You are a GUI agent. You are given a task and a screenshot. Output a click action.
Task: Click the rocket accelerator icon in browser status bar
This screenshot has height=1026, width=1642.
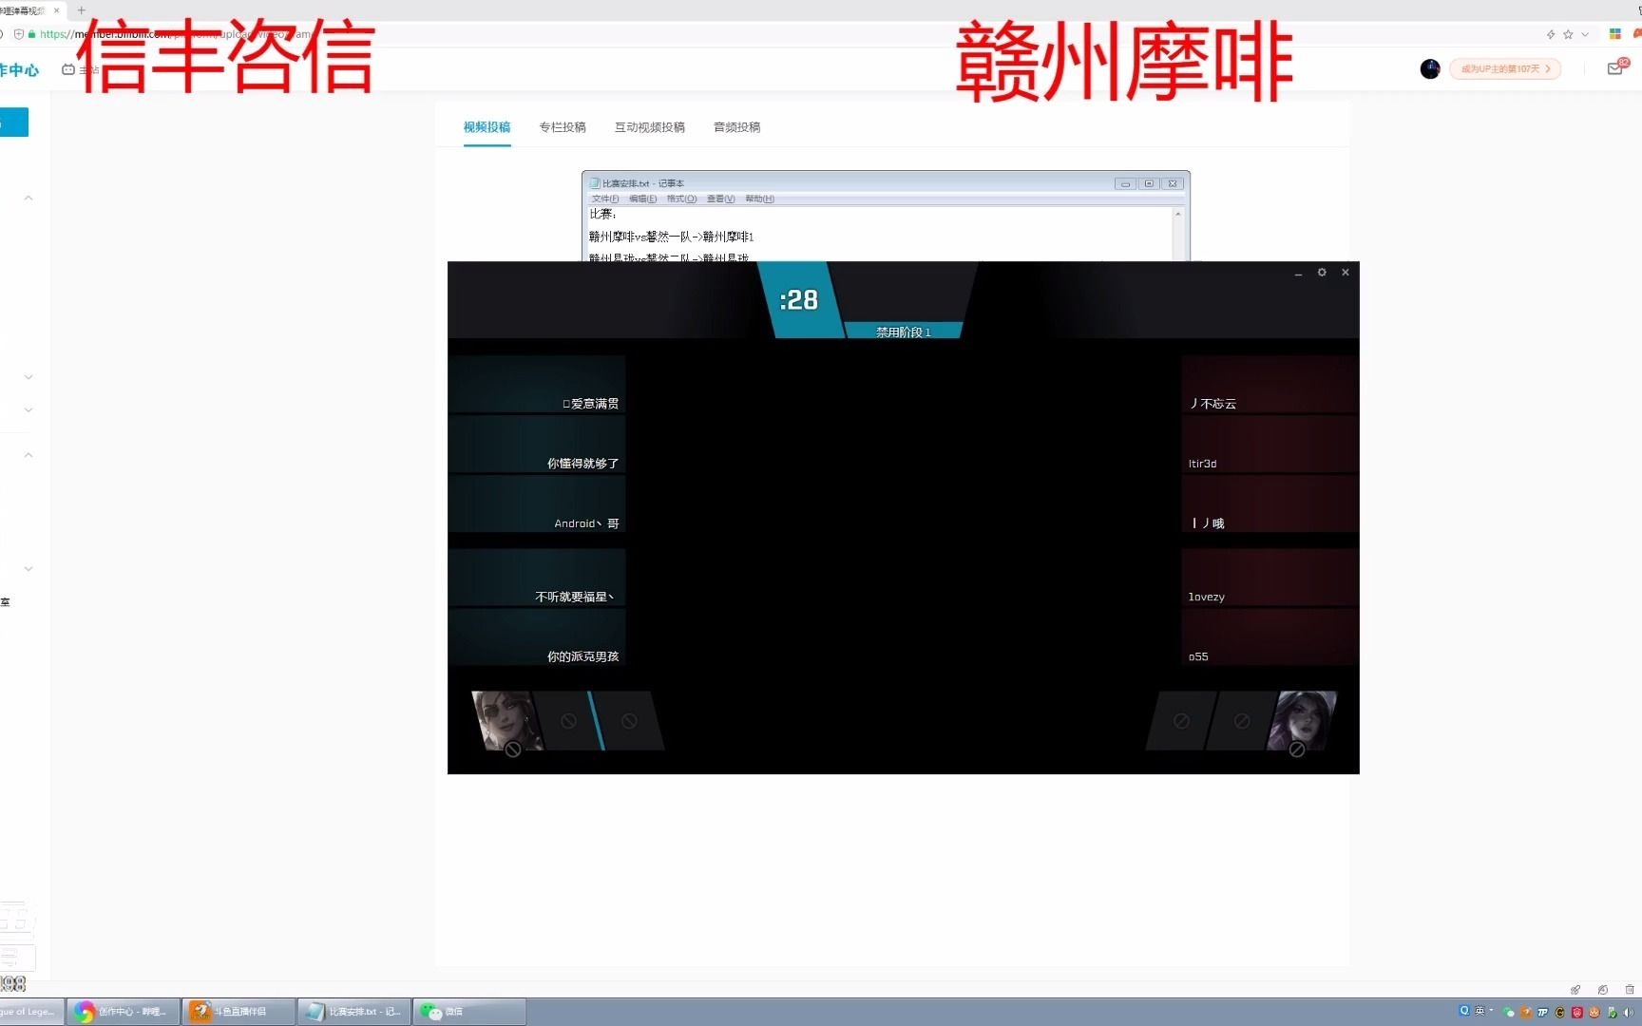1575,989
